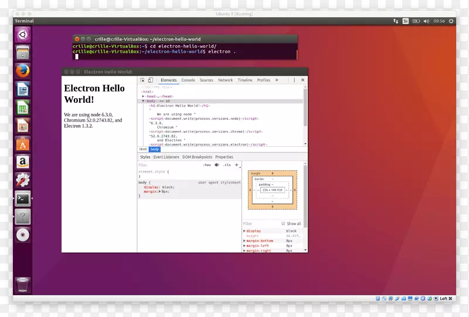
Task: Expand computed margin-right property
Action: (244, 251)
